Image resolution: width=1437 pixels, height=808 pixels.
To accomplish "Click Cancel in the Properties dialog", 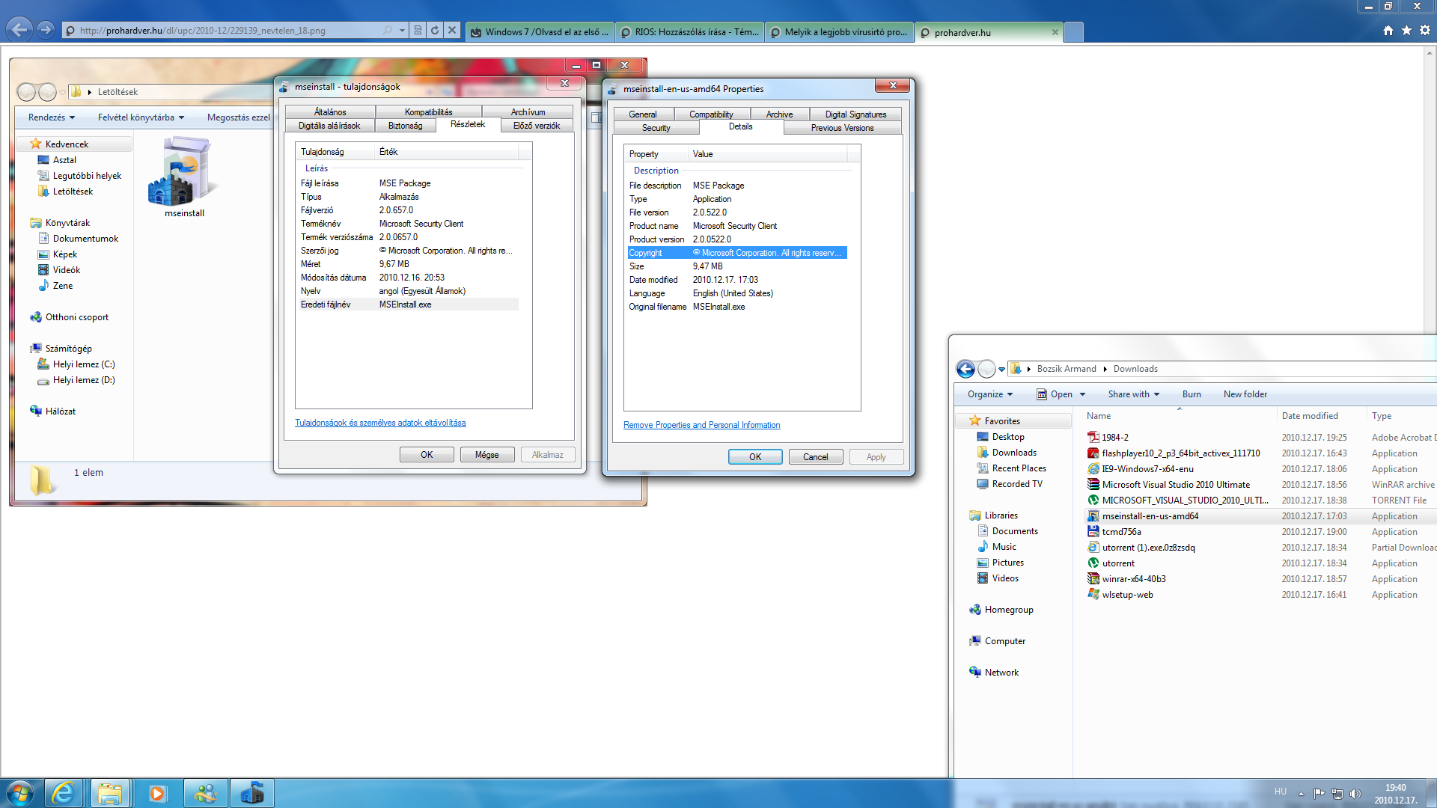I will (x=816, y=457).
